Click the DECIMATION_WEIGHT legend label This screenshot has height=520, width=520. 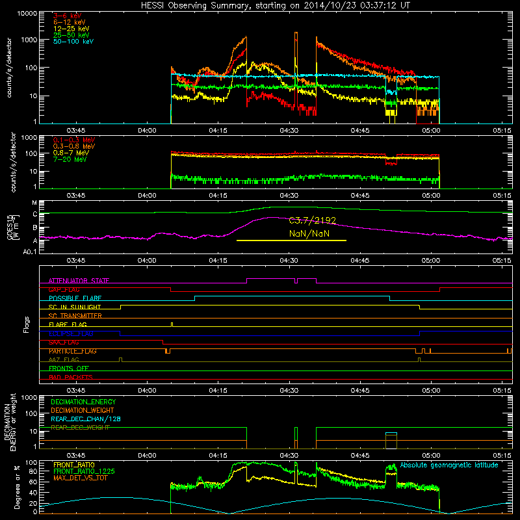click(83, 411)
